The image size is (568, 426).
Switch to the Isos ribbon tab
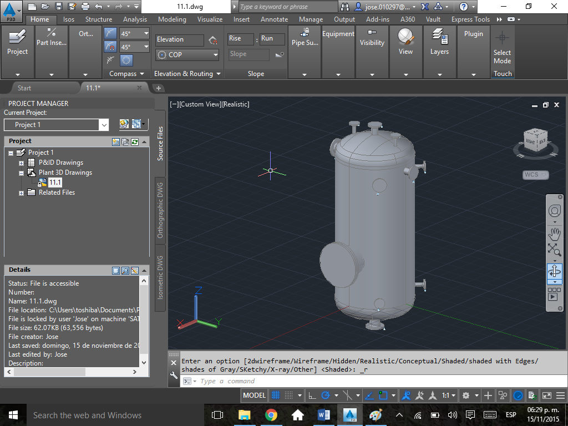pyautogui.click(x=68, y=19)
